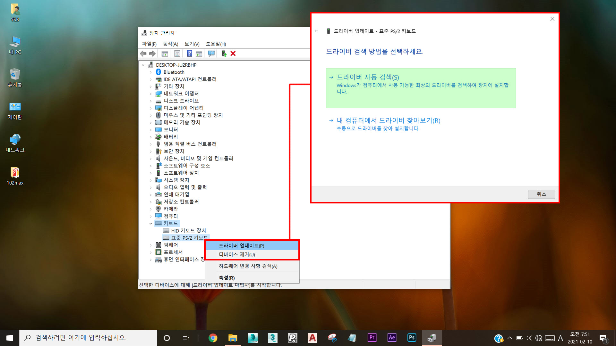This screenshot has width=616, height=346.
Task: Click the Windows taskbar search box
Action: (88, 338)
